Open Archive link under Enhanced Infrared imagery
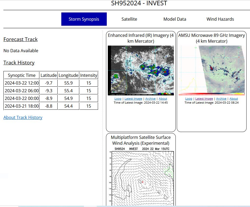This screenshot has height=207, width=250. pos(150,99)
